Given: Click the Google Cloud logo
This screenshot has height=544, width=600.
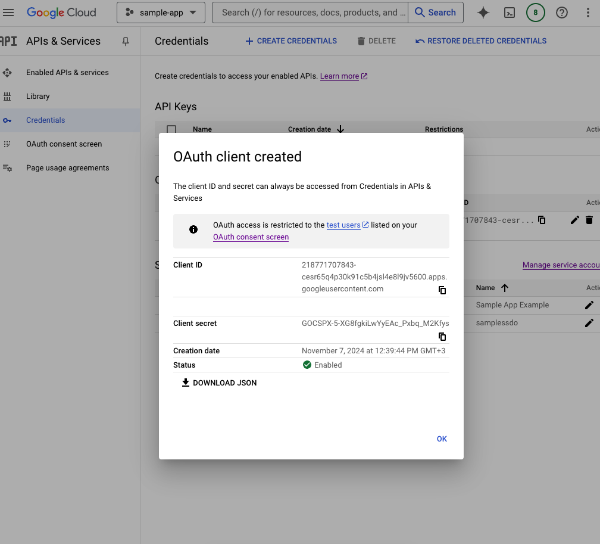Looking at the screenshot, I should tap(61, 13).
